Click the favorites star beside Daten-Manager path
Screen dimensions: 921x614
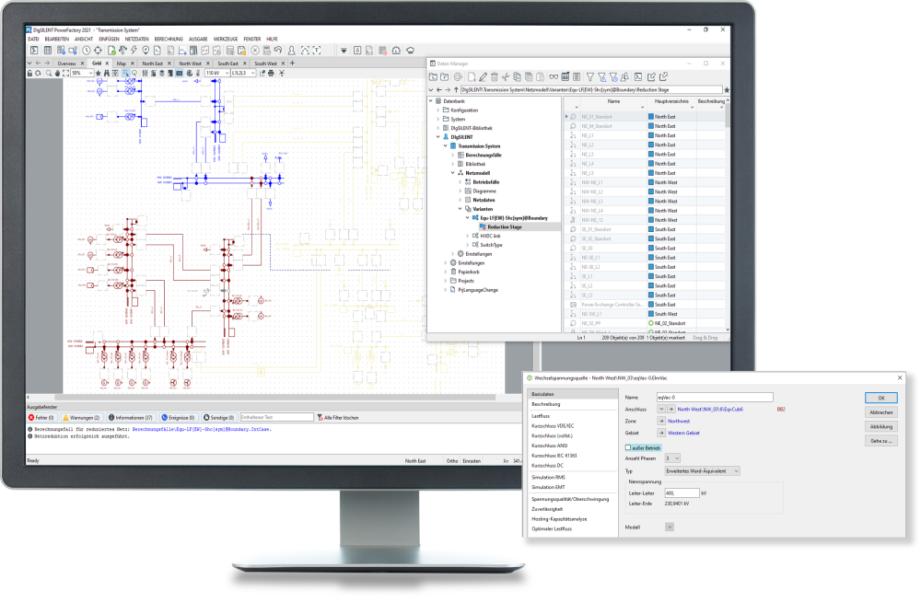click(727, 90)
